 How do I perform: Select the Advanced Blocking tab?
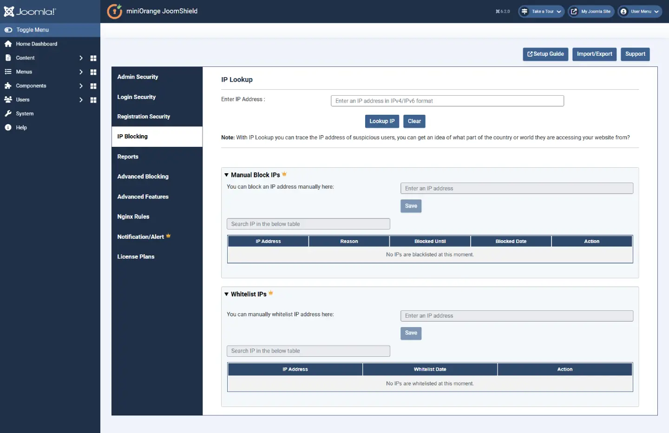[157, 177]
